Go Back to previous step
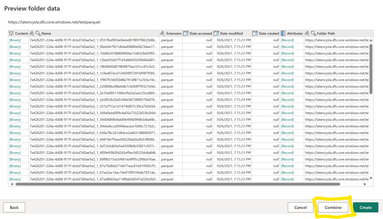383x219 pixels. pyautogui.click(x=14, y=207)
